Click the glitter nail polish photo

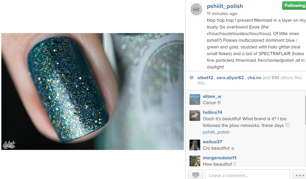click(92, 92)
